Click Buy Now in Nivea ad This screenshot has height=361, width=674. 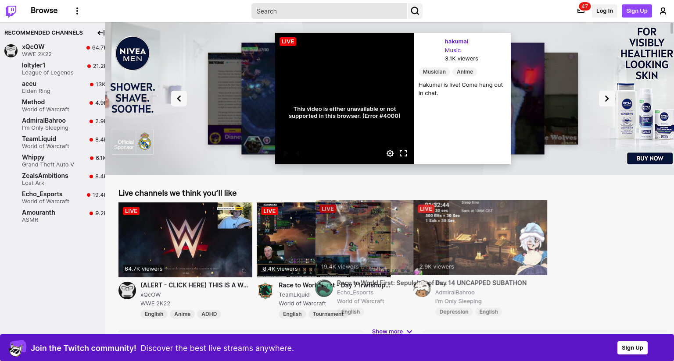click(650, 159)
